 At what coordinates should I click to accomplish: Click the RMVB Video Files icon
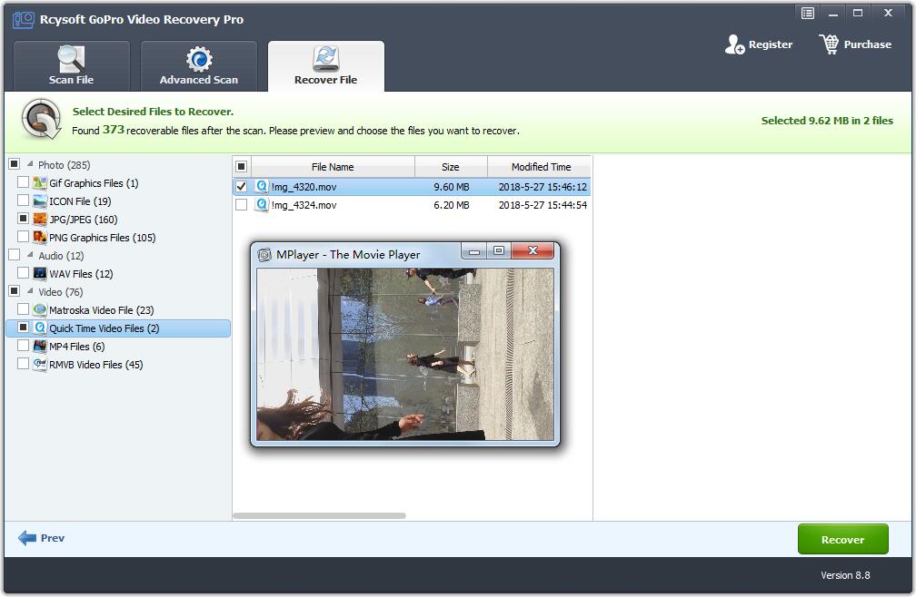40,365
